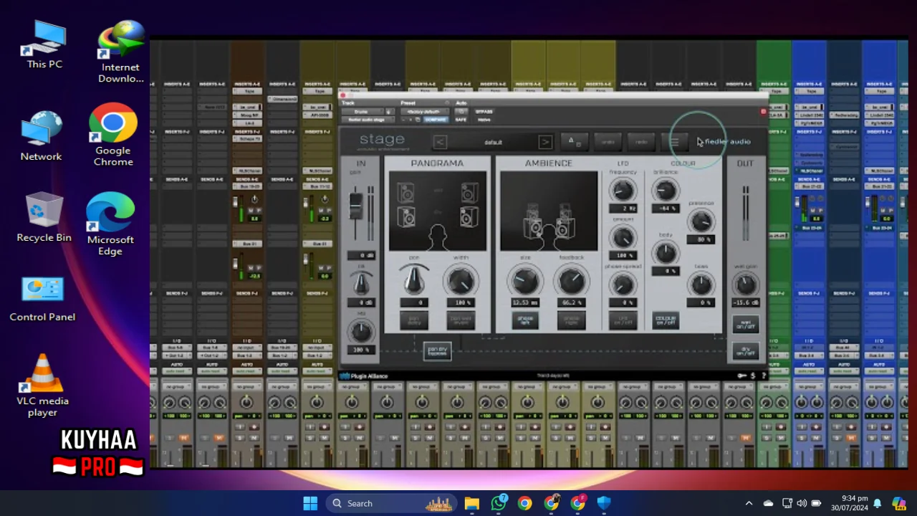This screenshot has height=516, width=917.
Task: Click the 12.53 ms size value field
Action: point(525,302)
